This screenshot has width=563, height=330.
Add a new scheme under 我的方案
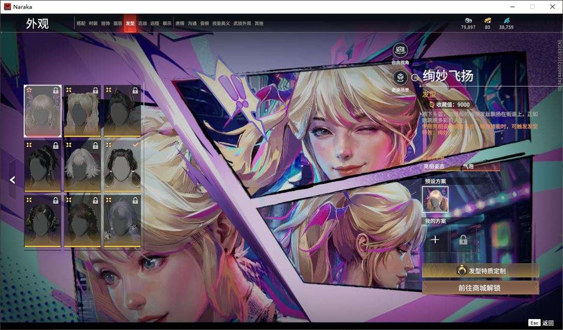(435, 239)
